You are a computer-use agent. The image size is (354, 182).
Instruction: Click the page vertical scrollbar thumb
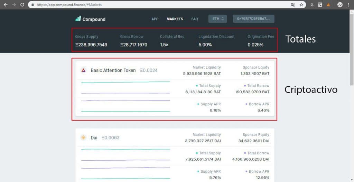pos(352,49)
